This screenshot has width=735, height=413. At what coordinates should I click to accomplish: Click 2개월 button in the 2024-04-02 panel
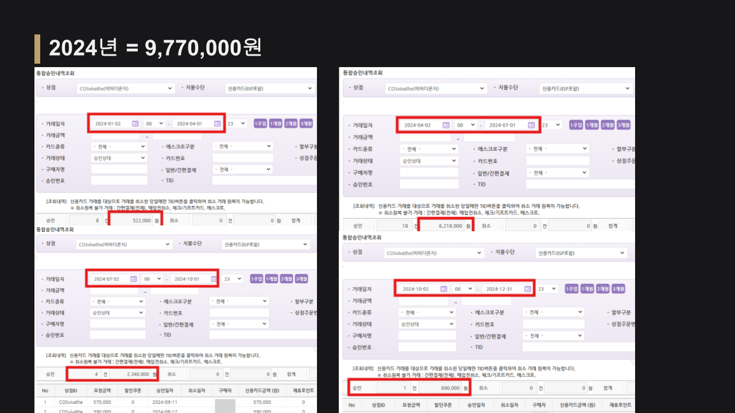point(608,125)
